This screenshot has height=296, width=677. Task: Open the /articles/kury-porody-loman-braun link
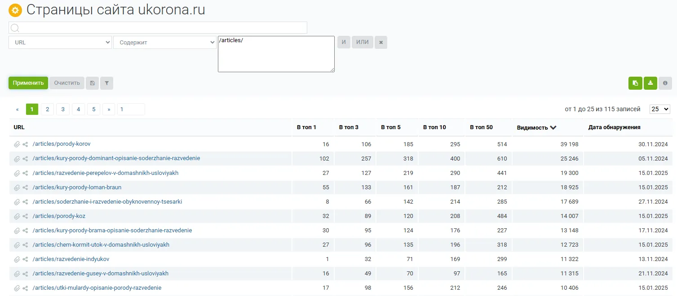[77, 187]
